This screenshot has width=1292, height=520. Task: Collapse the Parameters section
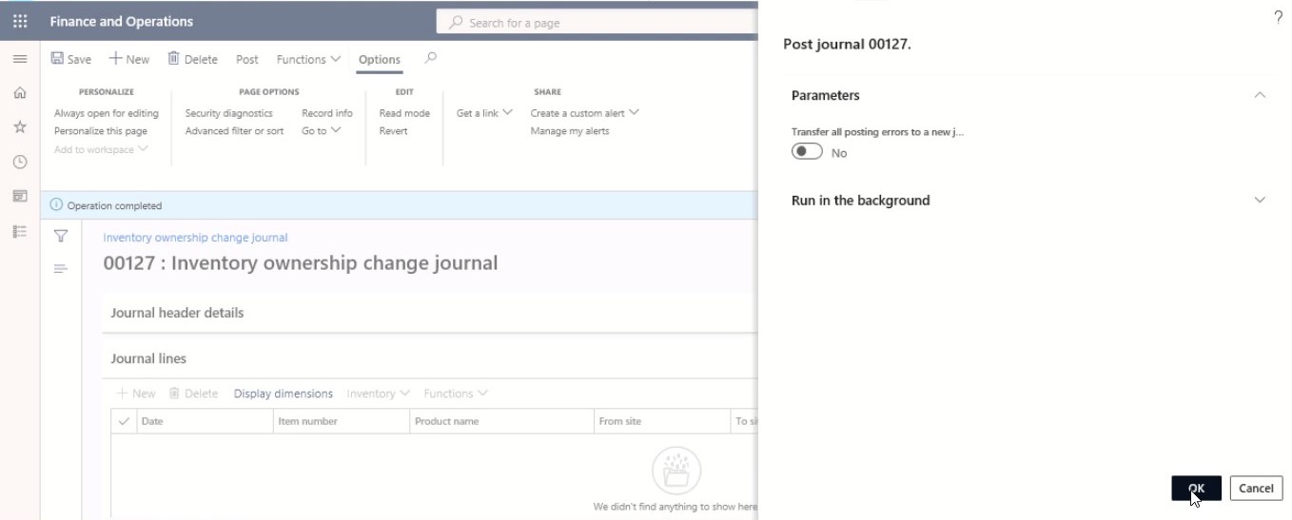1260,95
